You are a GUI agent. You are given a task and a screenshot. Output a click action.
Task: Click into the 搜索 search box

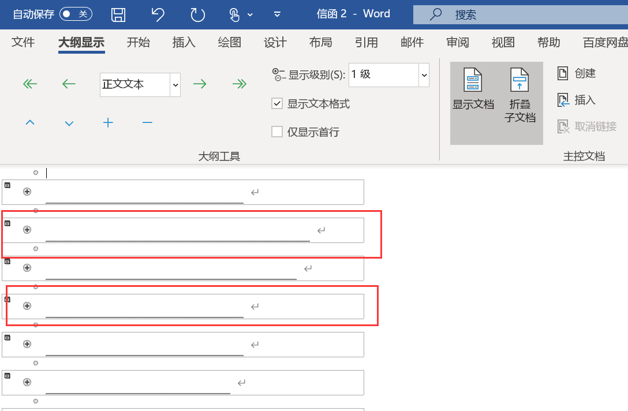point(521,15)
